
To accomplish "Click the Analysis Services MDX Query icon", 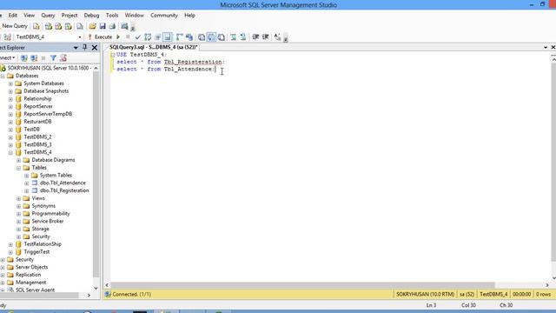I will point(49,26).
